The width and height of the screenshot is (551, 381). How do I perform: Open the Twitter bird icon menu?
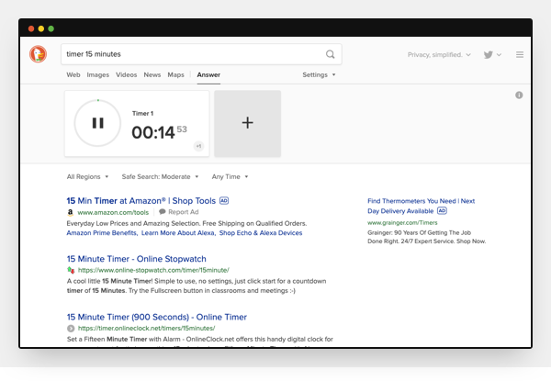492,55
